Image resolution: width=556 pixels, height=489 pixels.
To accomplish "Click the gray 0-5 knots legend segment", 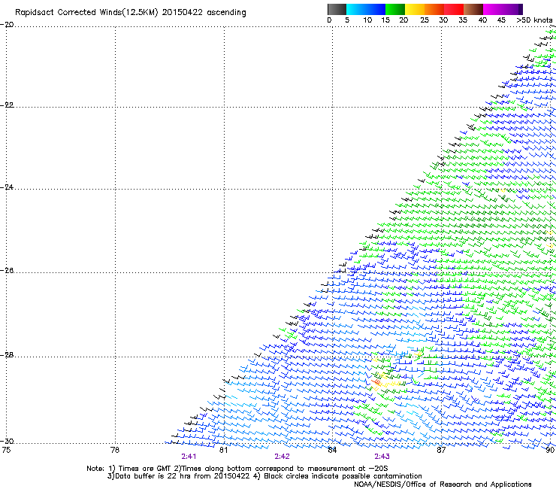I will point(337,9).
